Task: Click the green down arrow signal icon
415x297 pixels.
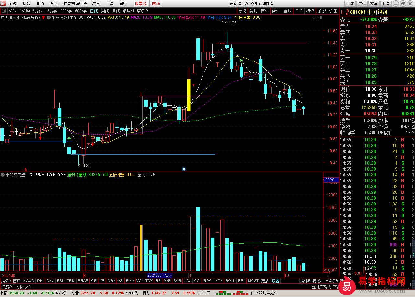Action: coord(69,139)
